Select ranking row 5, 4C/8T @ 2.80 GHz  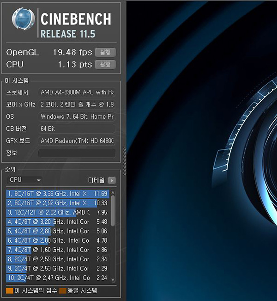[58, 231]
